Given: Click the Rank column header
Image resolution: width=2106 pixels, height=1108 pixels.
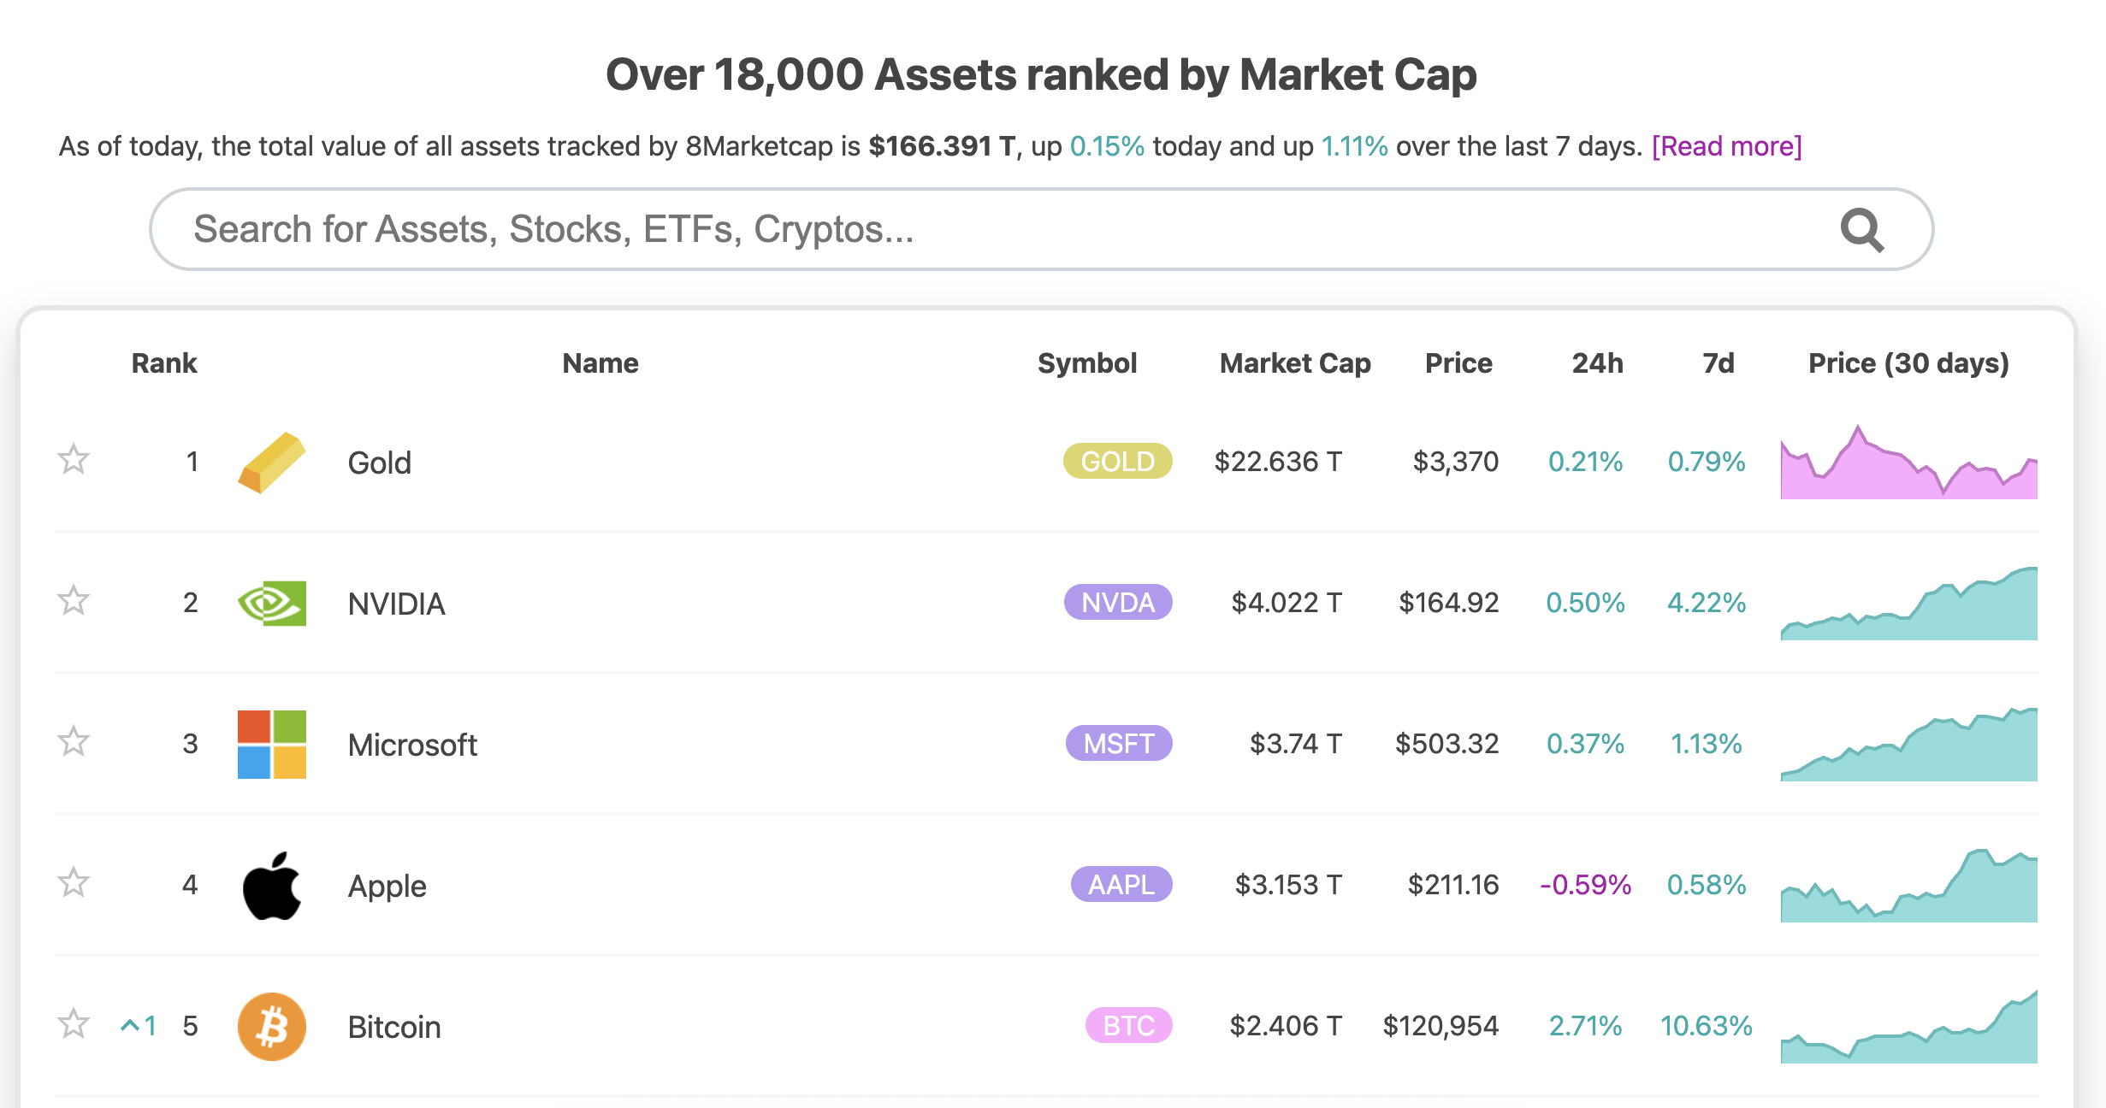Looking at the screenshot, I should pyautogui.click(x=163, y=362).
